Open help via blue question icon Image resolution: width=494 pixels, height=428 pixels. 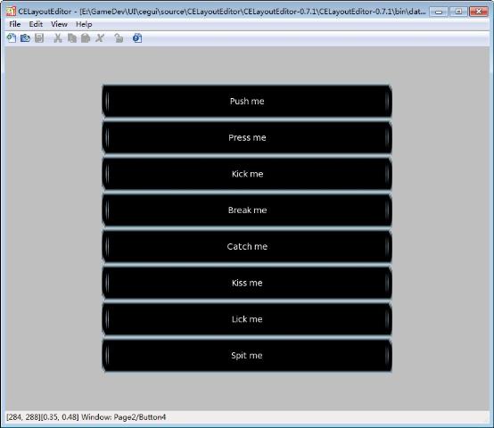137,38
